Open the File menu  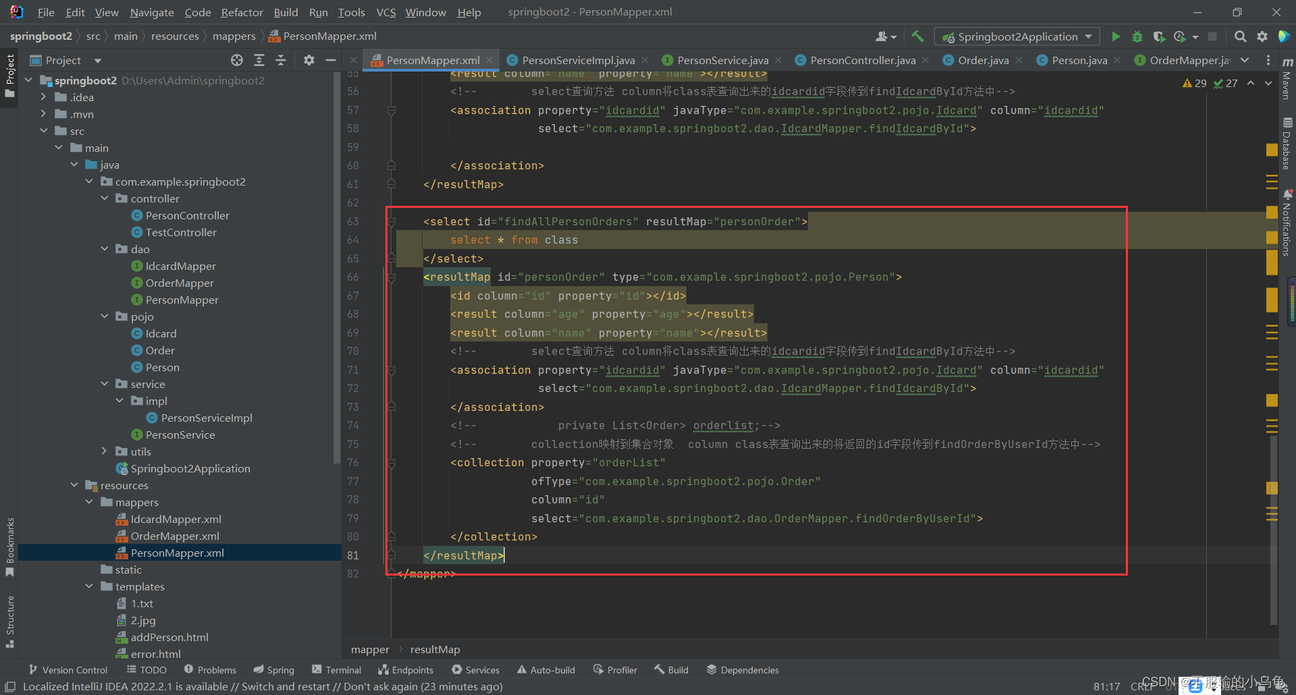coord(46,12)
